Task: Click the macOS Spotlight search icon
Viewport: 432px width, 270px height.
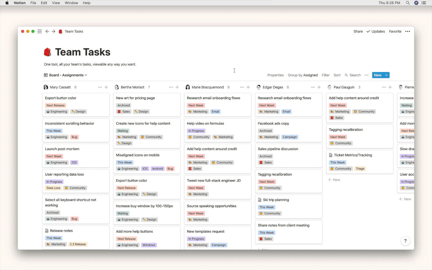Action: click(x=408, y=3)
